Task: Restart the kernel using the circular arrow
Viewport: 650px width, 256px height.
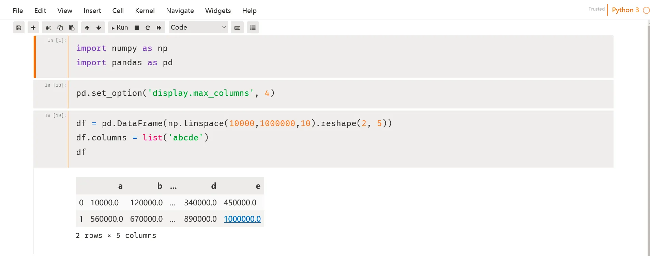Action: 148,28
